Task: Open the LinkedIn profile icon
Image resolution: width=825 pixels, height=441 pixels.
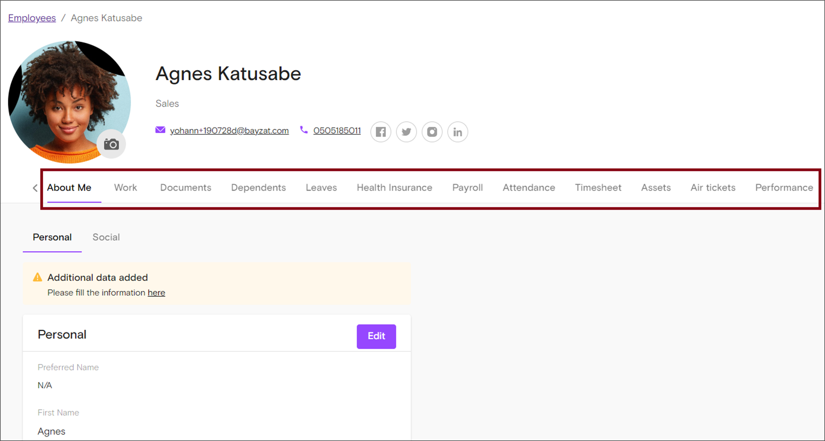Action: click(x=457, y=132)
